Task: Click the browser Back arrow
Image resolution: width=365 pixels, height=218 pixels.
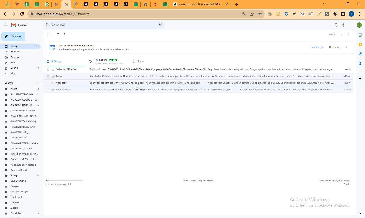Action: (6, 14)
